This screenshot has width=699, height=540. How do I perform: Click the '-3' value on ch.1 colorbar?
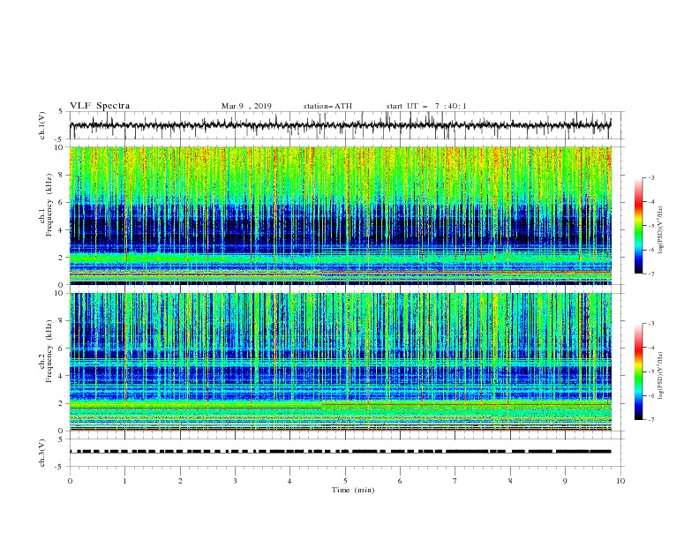point(650,177)
